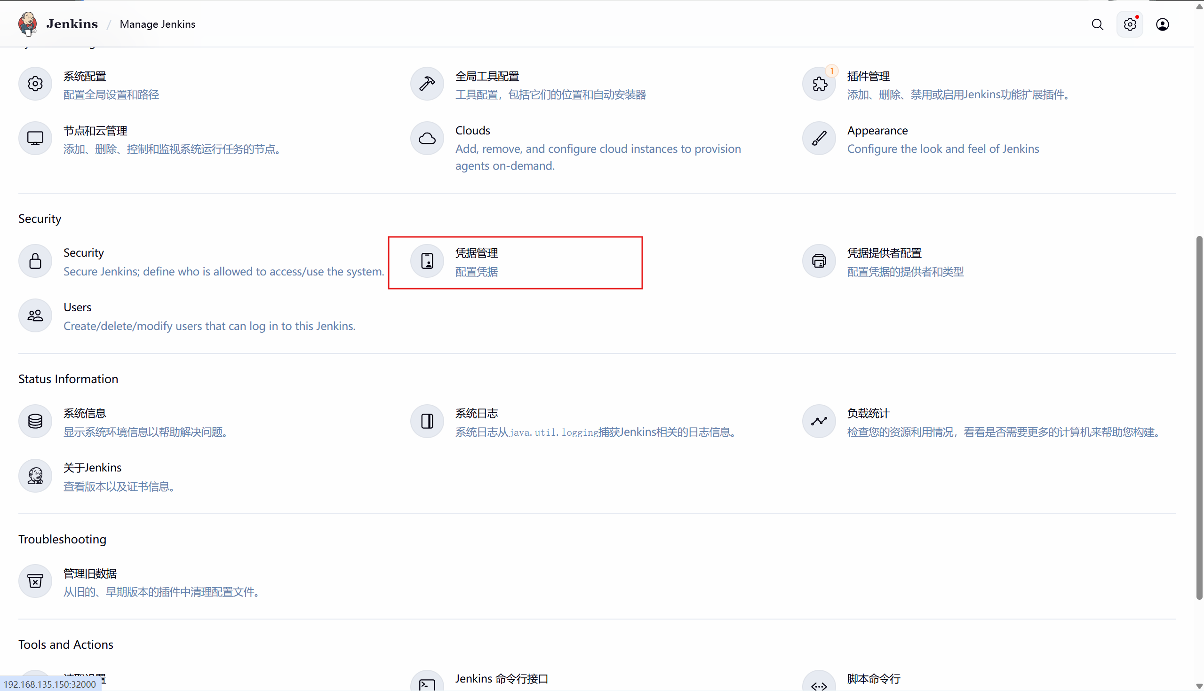Viewport: 1204px width, 691px height.
Task: Click description 'Create/delete/modify users that can log in'
Action: [209, 326]
